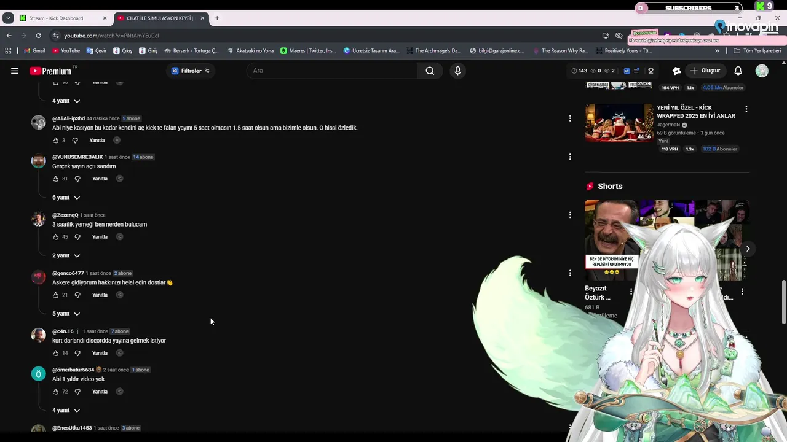Reply to @c4n.16 comment

[100, 353]
